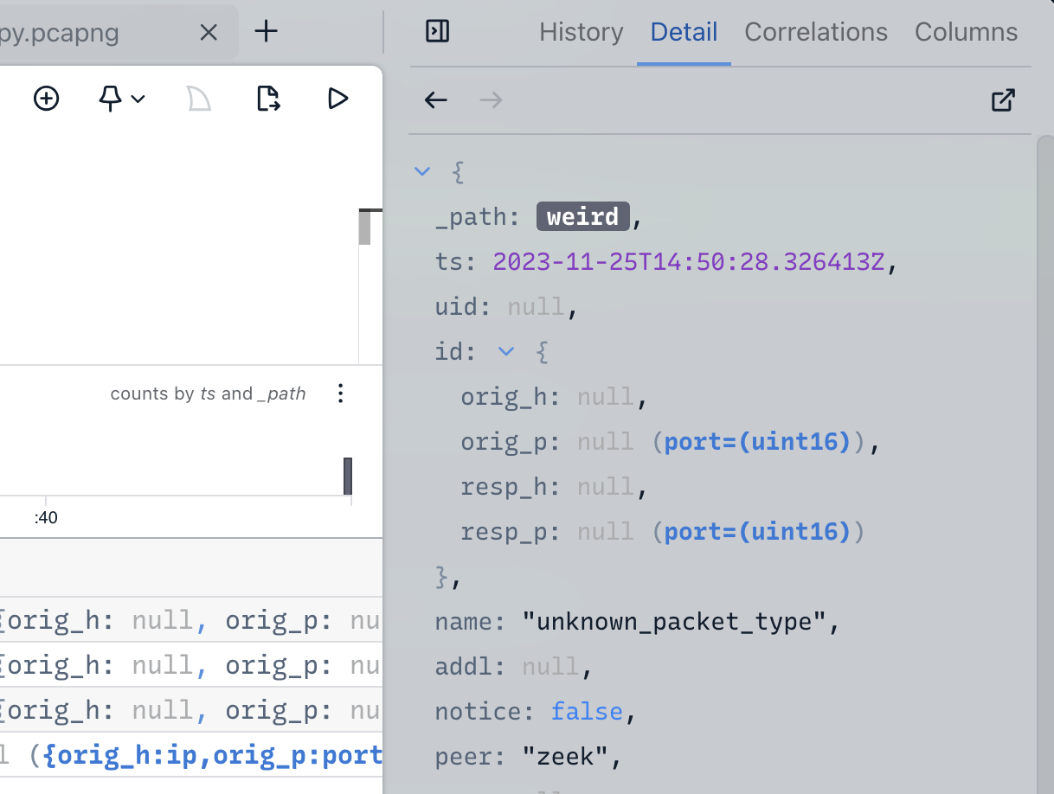1054x794 pixels.
Task: Click the histogram bar near axis end
Action: click(x=348, y=476)
